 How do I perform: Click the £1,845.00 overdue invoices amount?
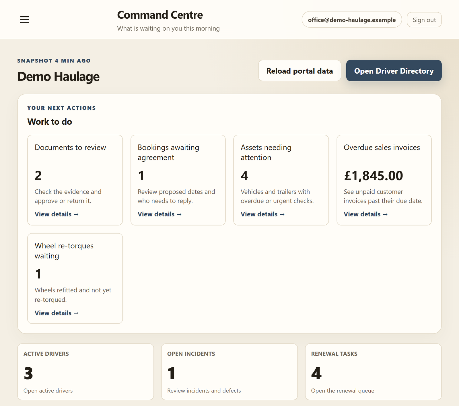pyautogui.click(x=373, y=176)
